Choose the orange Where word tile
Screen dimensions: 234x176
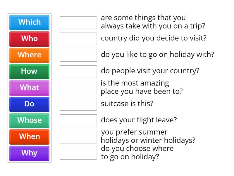[30, 55]
